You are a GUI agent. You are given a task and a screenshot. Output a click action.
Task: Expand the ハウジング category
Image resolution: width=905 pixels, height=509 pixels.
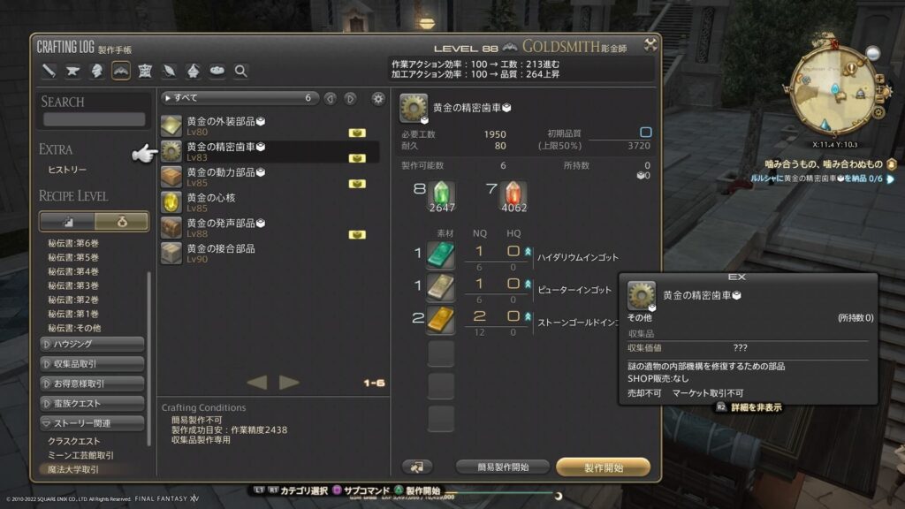tap(92, 344)
